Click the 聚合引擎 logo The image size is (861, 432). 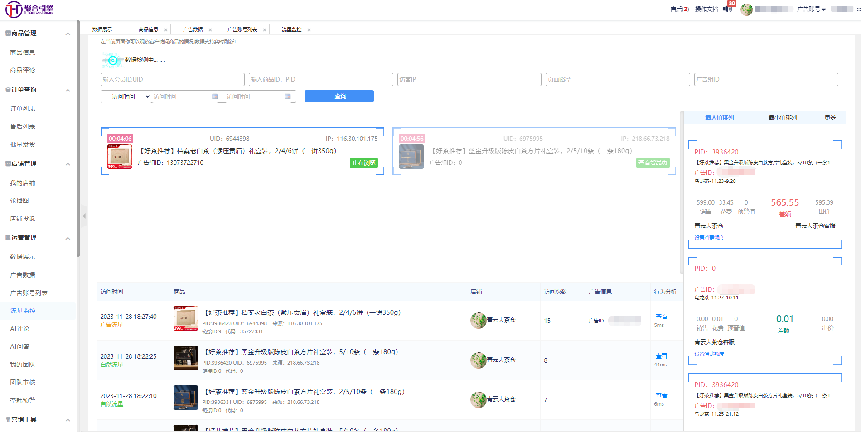click(x=29, y=9)
